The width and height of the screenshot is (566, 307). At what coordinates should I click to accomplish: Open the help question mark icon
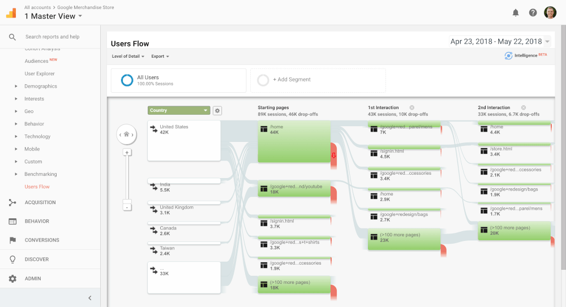[x=533, y=12]
